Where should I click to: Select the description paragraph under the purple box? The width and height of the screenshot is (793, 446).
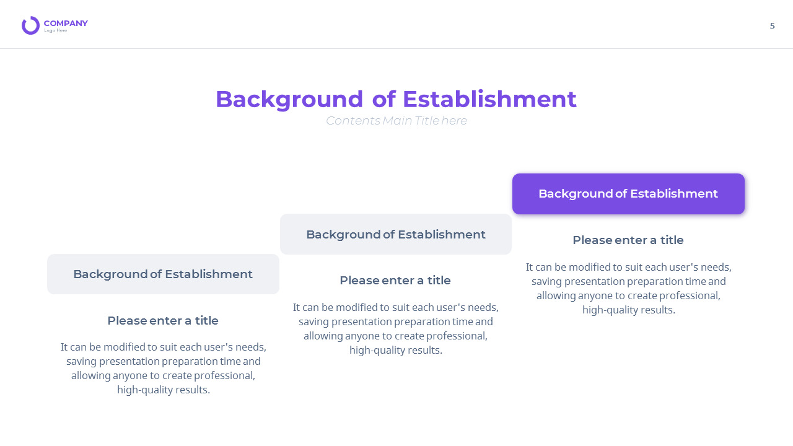click(628, 288)
